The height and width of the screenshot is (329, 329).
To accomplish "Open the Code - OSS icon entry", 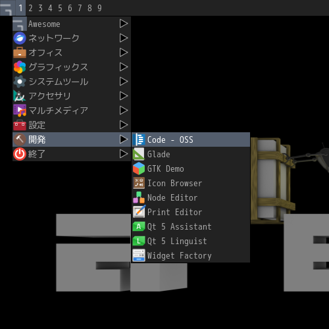I will click(139, 139).
